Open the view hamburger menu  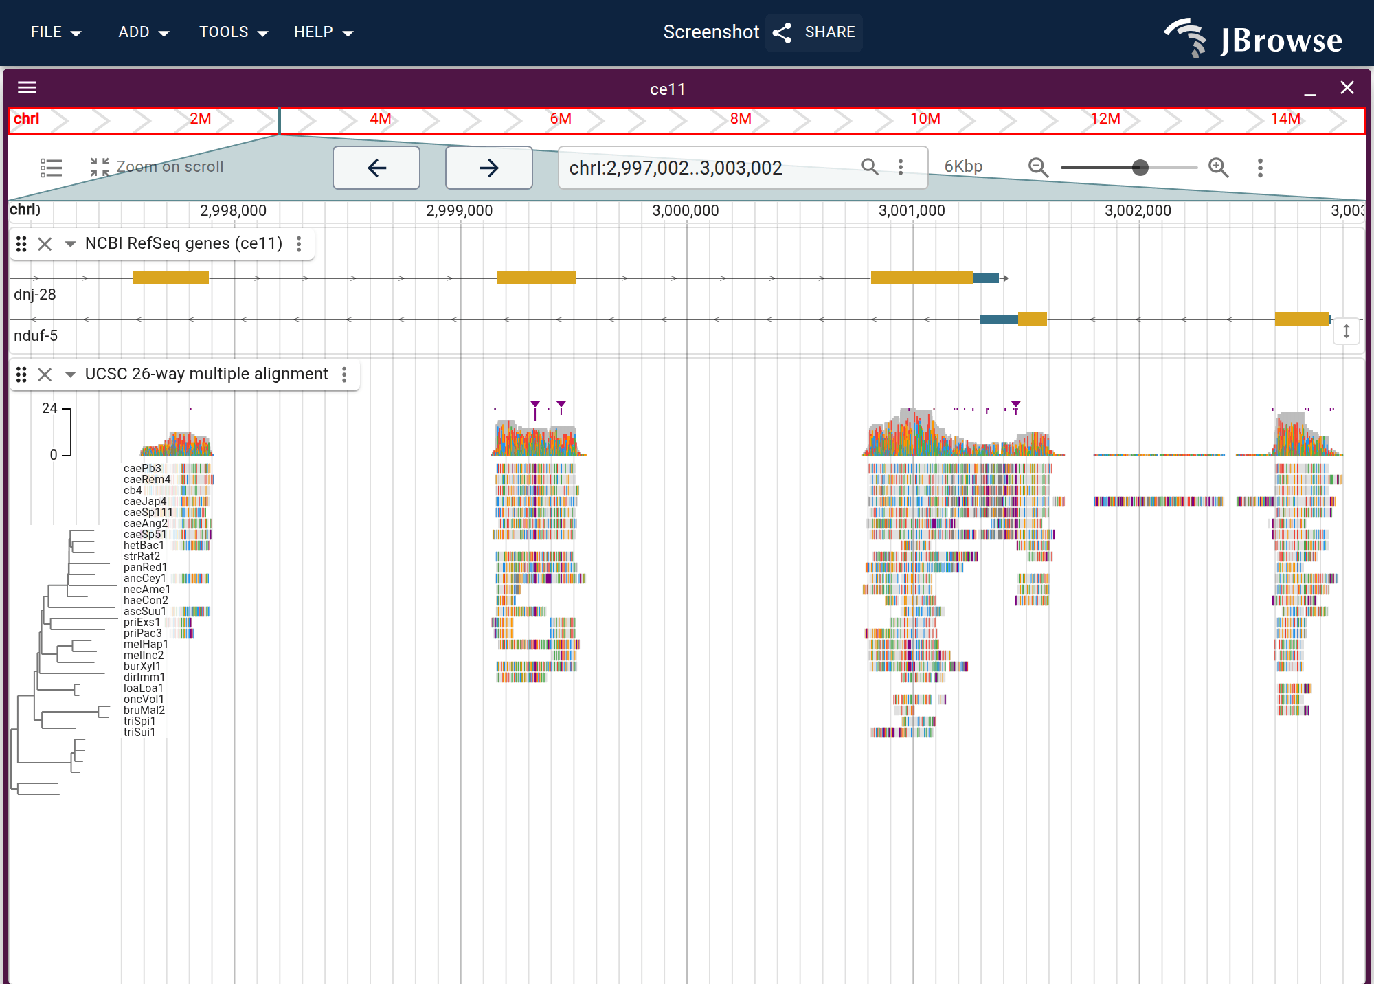coord(27,87)
